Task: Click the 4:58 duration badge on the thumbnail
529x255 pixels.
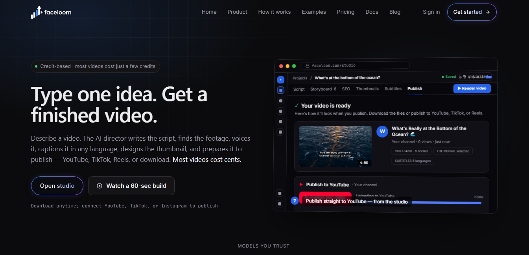Action: (x=364, y=162)
